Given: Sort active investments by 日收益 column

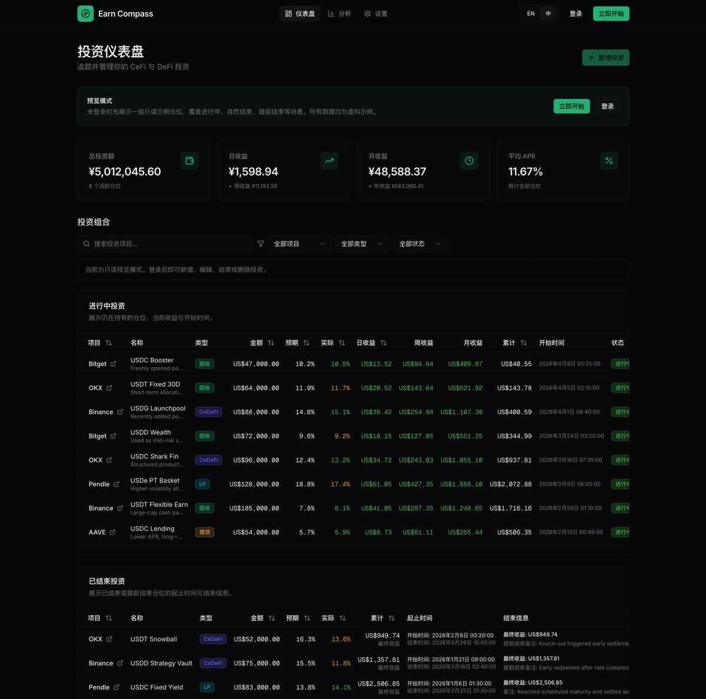Looking at the screenshot, I should [x=372, y=342].
